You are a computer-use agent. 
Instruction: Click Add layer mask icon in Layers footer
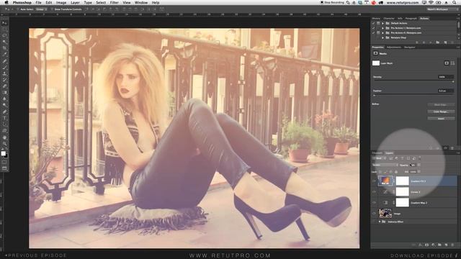pyautogui.click(x=427, y=245)
